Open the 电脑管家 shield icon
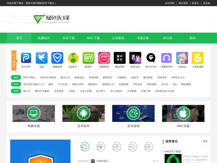This screenshot has width=217, height=163. click(x=57, y=58)
